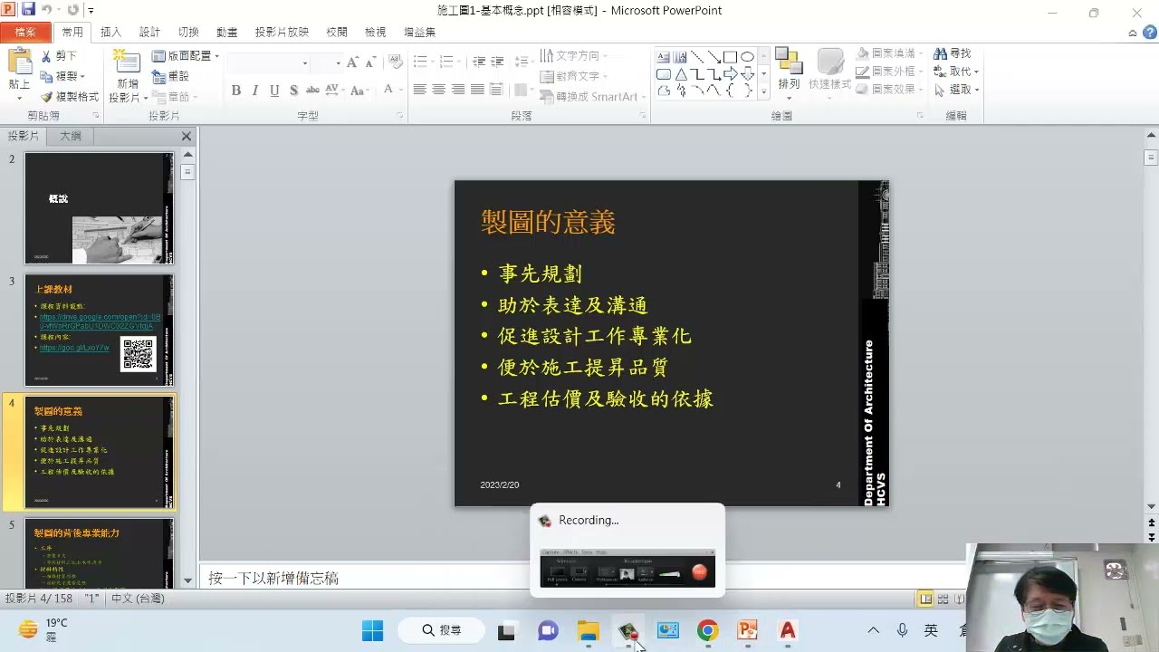Apply Italic formatting (I)
The height and width of the screenshot is (652, 1159).
point(255,91)
